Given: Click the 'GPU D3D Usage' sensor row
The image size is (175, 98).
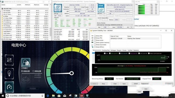Looking at the screenshot, I should point(25,39).
